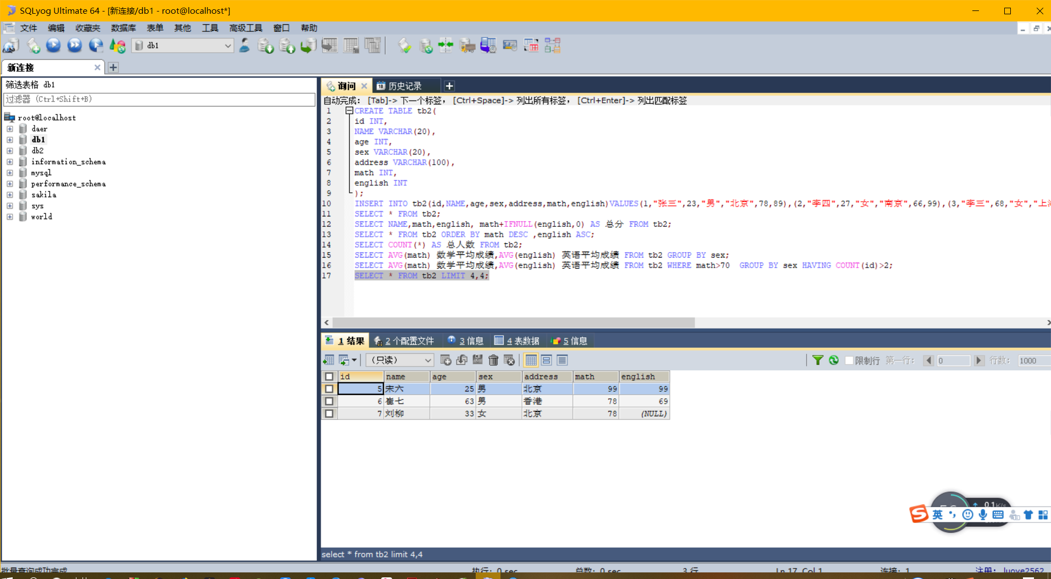The image size is (1051, 579).
Task: Open the 数据库 menu
Action: coord(123,28)
